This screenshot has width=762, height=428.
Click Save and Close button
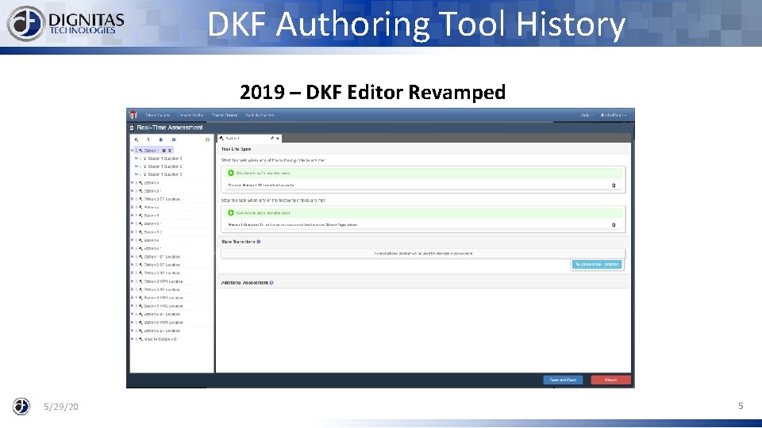tap(563, 380)
